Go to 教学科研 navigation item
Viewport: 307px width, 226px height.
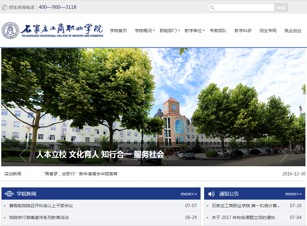[243, 31]
